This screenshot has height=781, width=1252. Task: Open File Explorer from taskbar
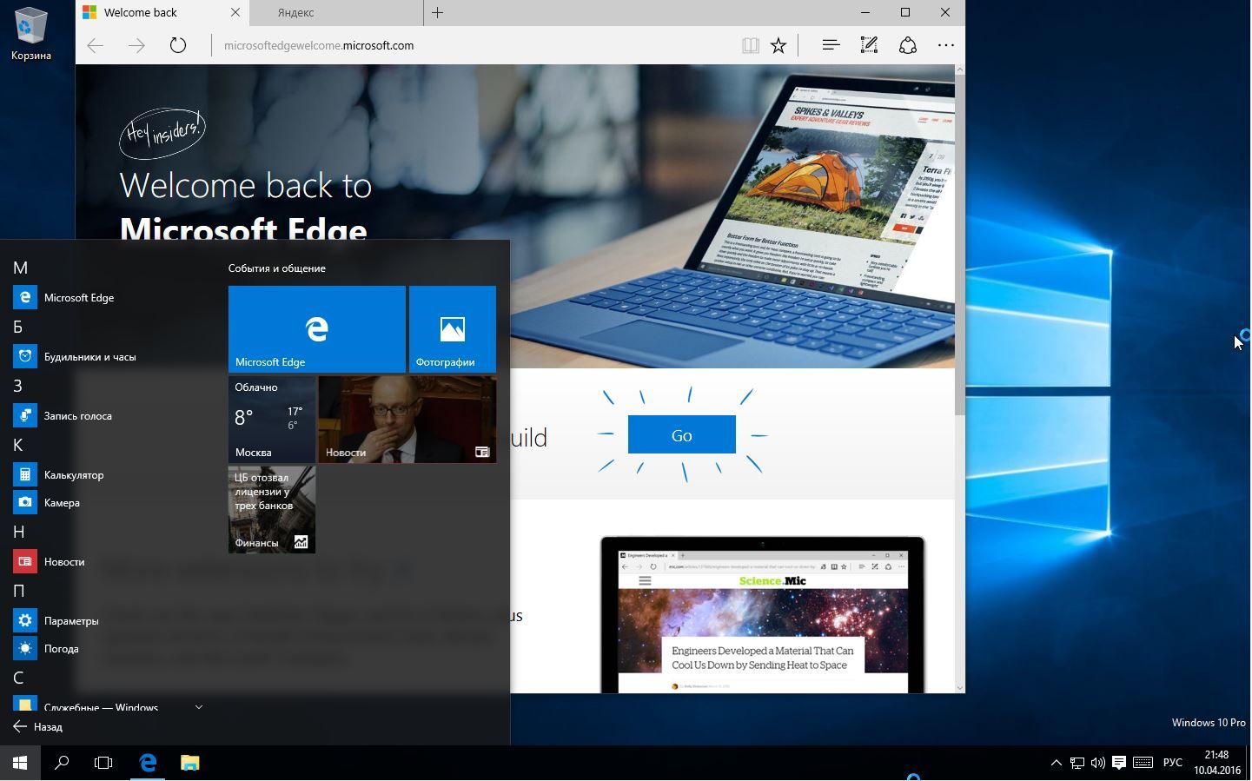click(x=189, y=763)
